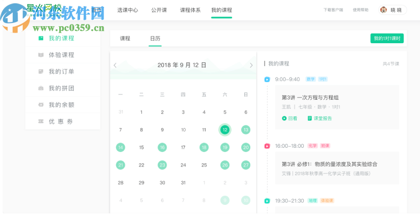
Task: Open the 回看 replay link
Action: pyautogui.click(x=293, y=118)
